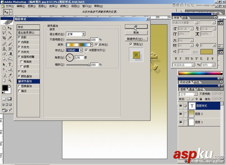This screenshot has height=165, width=226.
Task: Open the 图像 Image menu
Action: [x=32, y=6]
